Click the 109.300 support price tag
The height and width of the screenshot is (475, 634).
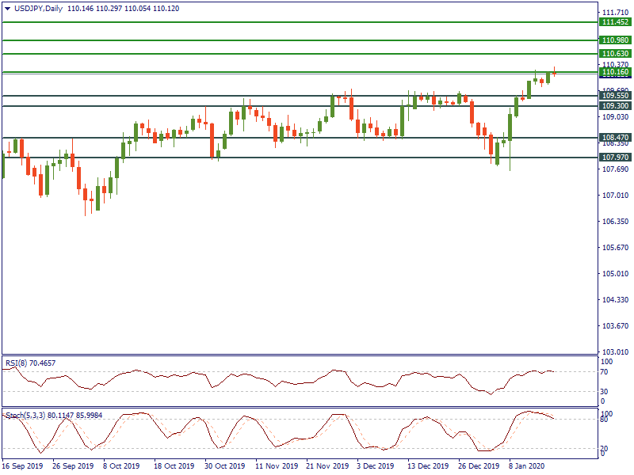pyautogui.click(x=615, y=106)
